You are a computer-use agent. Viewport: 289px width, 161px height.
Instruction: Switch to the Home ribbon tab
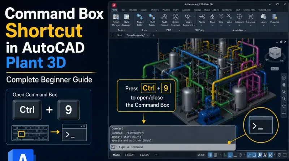point(115,10)
